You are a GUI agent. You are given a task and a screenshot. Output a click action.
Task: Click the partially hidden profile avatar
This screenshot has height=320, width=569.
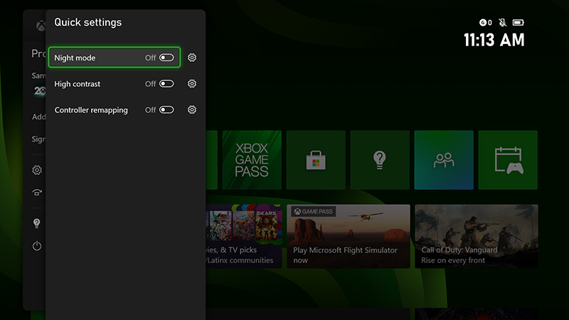coord(39,91)
